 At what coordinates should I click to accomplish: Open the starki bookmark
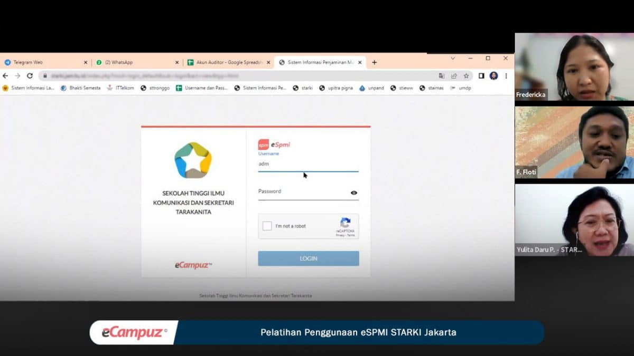pos(303,88)
